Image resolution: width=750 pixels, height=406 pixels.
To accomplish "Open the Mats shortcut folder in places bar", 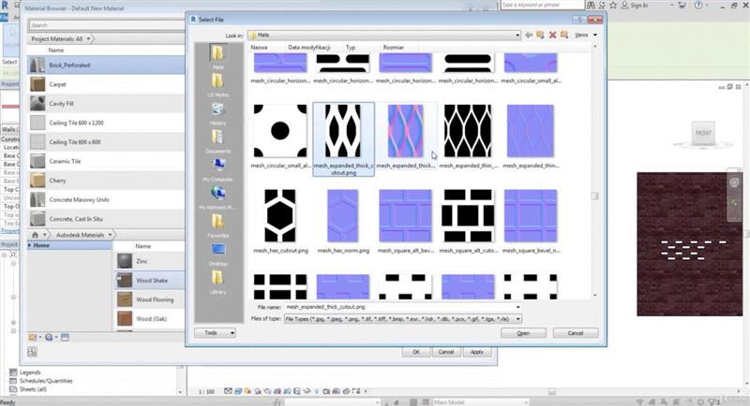I will [x=217, y=57].
